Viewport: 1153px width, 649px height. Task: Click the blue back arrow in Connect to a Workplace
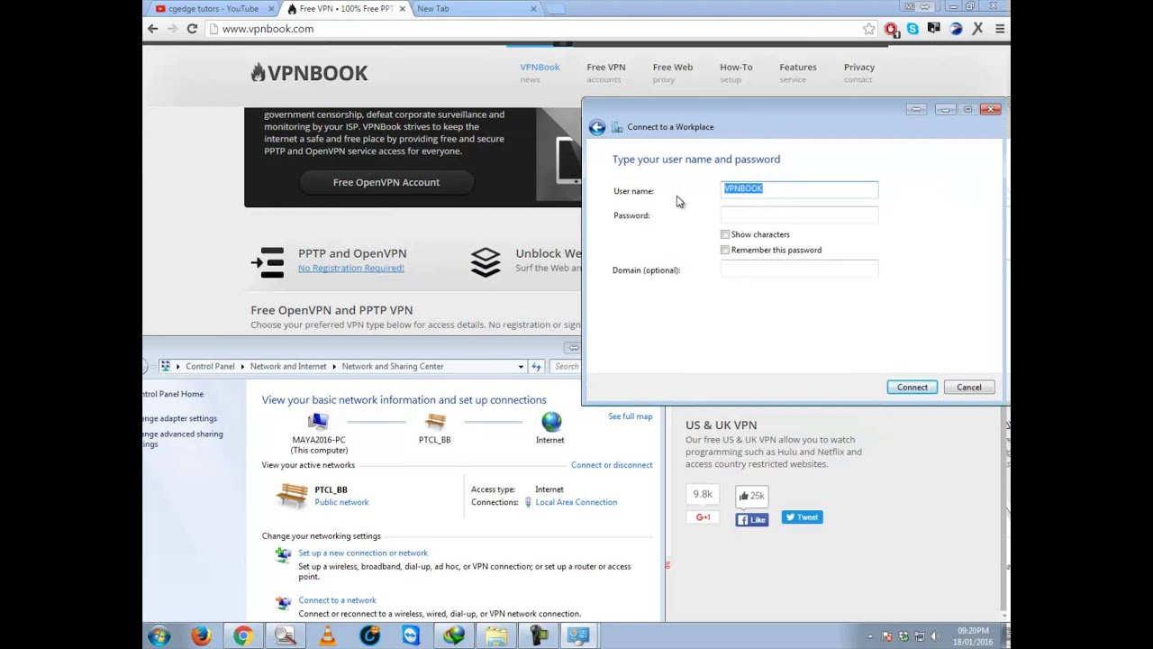596,127
